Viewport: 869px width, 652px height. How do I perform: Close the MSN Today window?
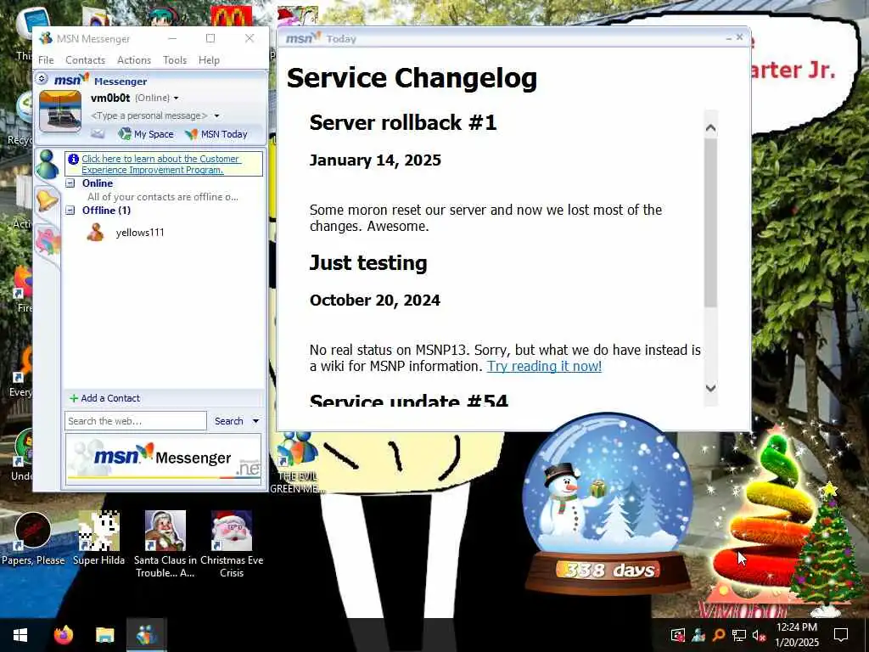click(x=739, y=37)
